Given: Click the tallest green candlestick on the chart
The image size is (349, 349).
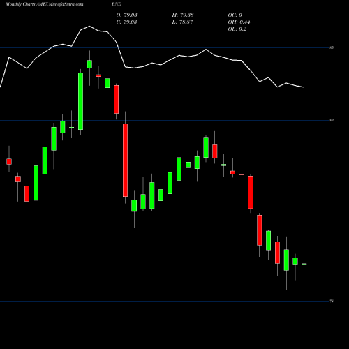Looking at the screenshot, I should pyautogui.click(x=80, y=101).
